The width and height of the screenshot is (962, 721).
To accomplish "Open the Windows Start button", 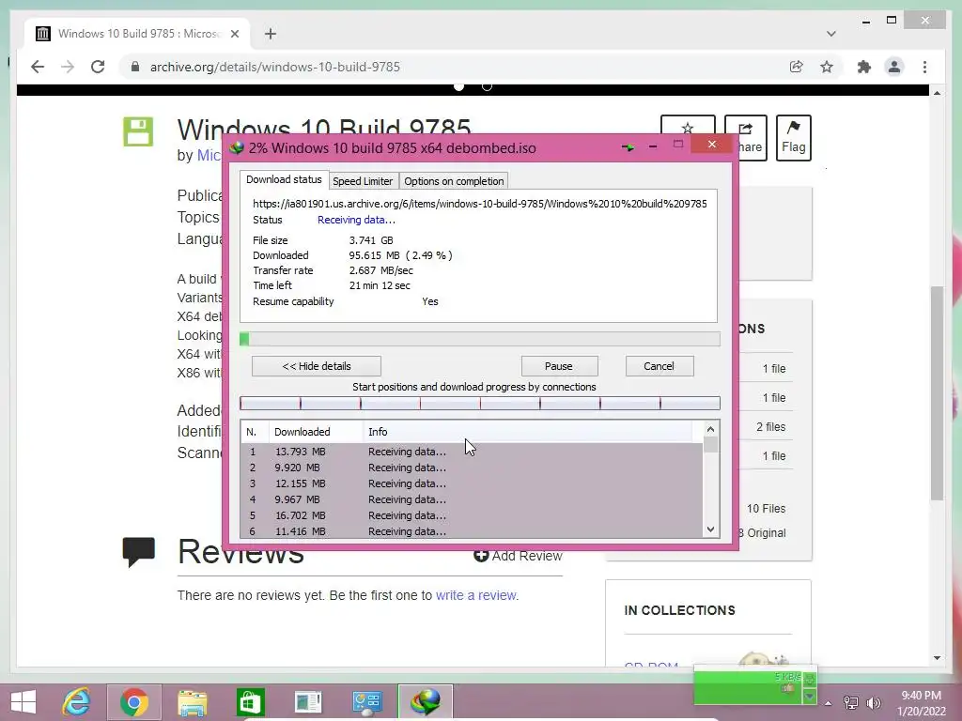I will (23, 702).
